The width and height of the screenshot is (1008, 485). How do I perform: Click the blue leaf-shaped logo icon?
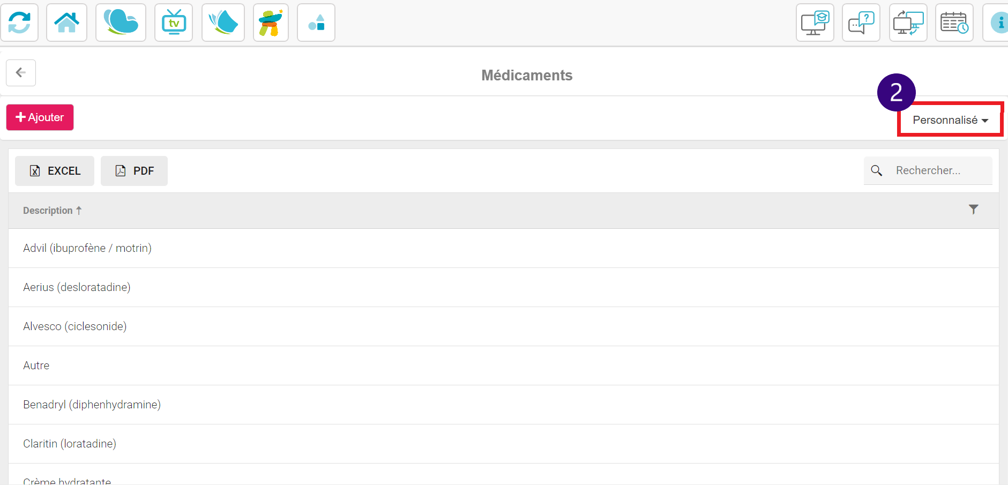click(223, 23)
